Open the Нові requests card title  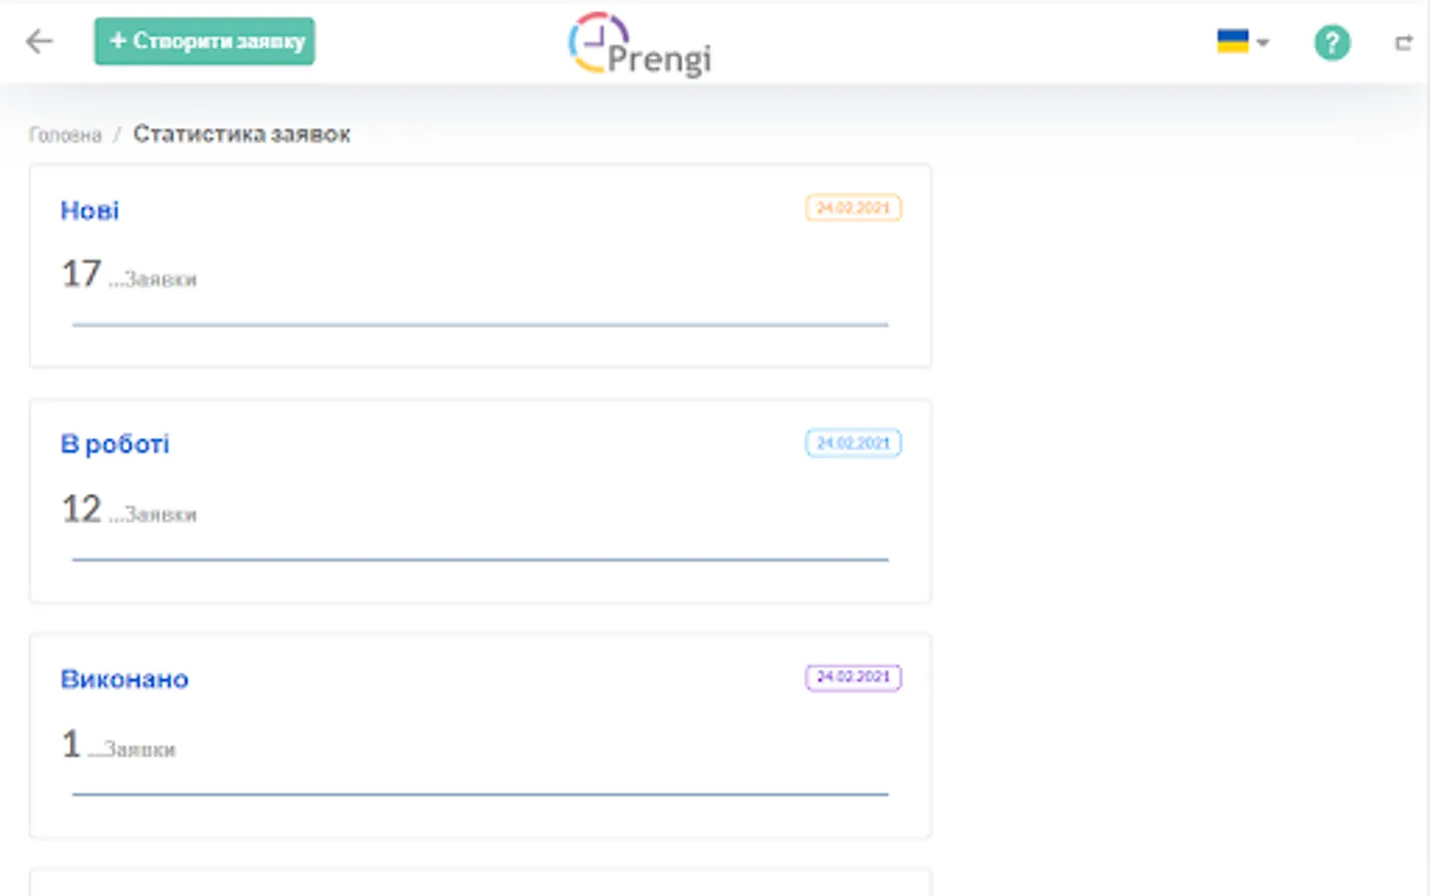[90, 210]
